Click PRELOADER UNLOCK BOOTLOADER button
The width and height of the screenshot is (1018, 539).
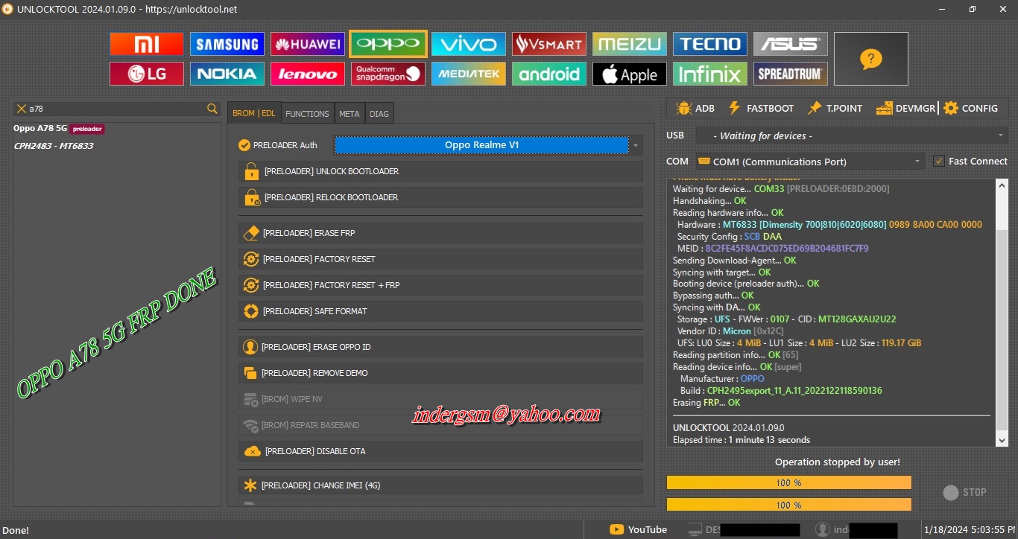[x=440, y=171]
